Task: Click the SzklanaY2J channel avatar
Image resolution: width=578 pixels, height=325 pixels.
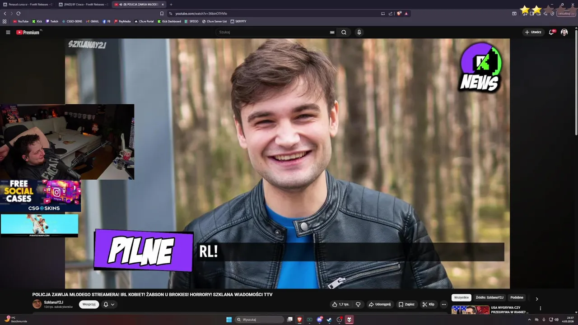Action: [37, 304]
